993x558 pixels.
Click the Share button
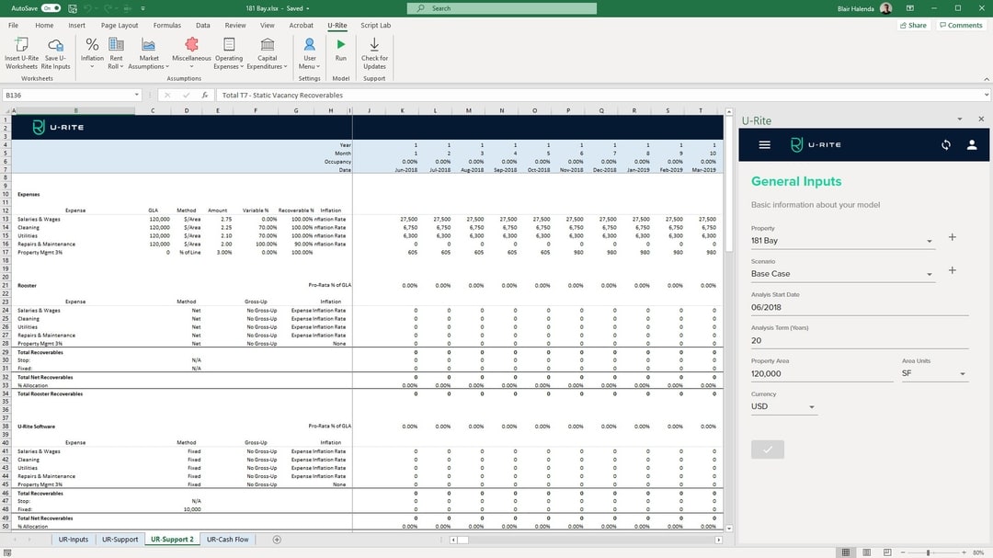(912, 25)
